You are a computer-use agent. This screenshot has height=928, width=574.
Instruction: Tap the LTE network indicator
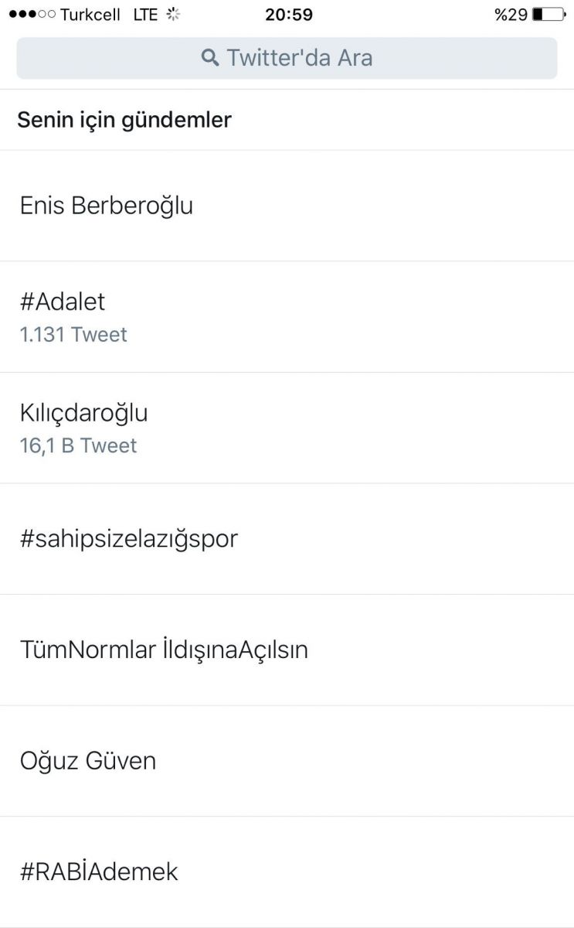pos(144,15)
